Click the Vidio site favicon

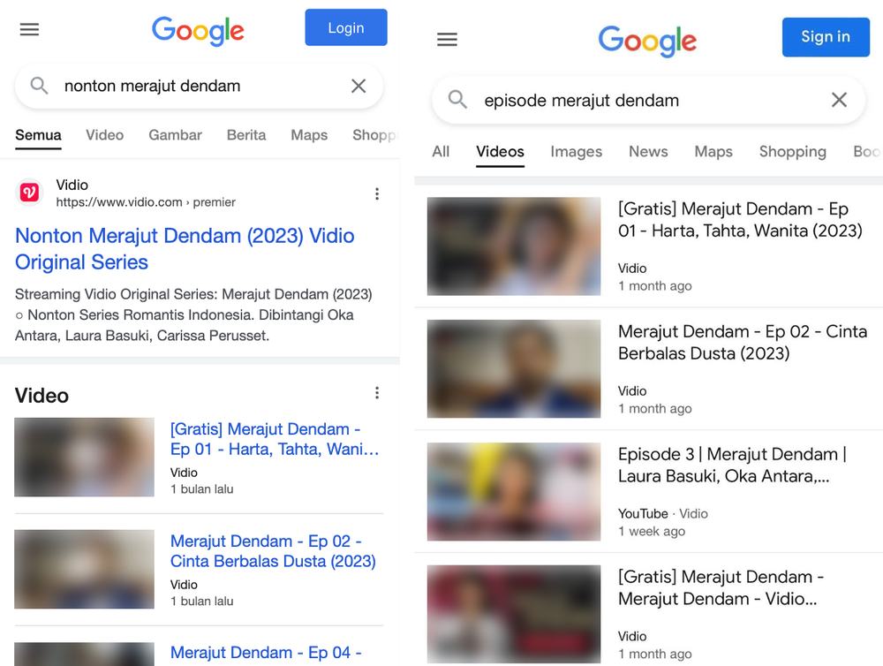(x=29, y=193)
